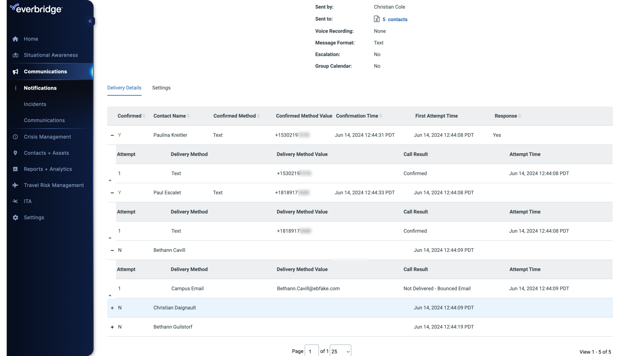
Task: Click the page number input field
Action: 311,351
